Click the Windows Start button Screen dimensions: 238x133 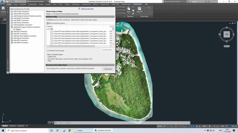(x=3, y=130)
